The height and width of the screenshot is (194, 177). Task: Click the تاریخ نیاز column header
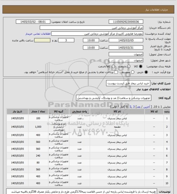click(x=17, y=111)
